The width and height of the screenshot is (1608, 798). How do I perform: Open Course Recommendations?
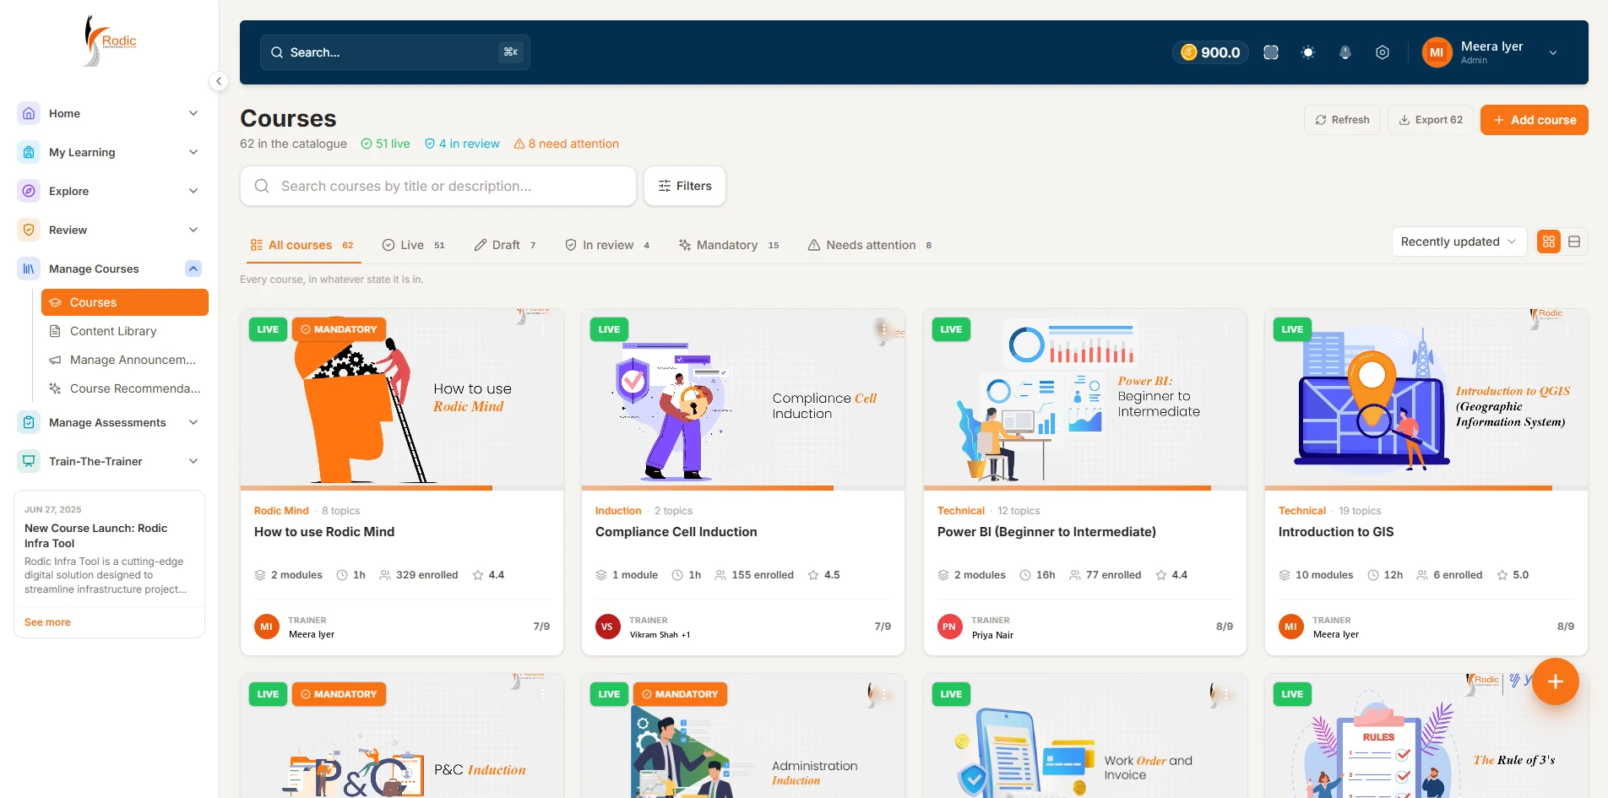125,388
